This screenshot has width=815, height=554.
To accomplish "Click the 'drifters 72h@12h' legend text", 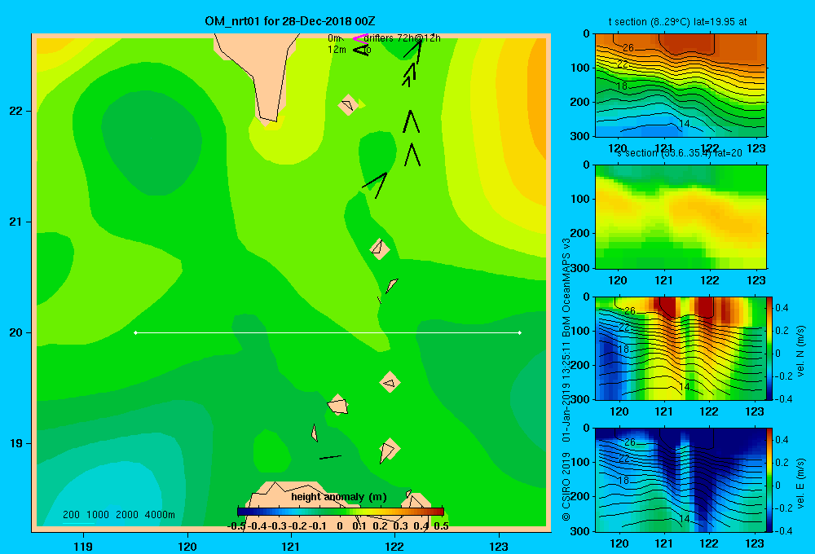I will click(402, 38).
